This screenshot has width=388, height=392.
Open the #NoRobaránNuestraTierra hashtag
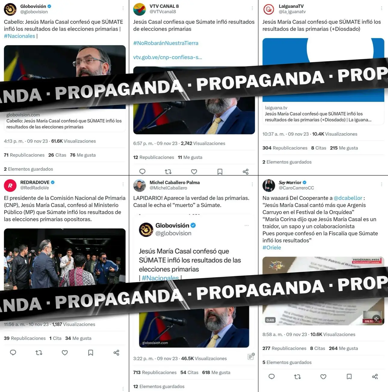click(x=166, y=43)
